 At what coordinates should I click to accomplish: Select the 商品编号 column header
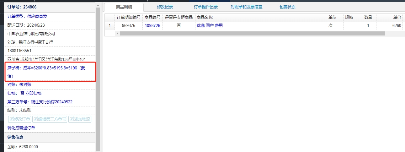(x=152, y=18)
